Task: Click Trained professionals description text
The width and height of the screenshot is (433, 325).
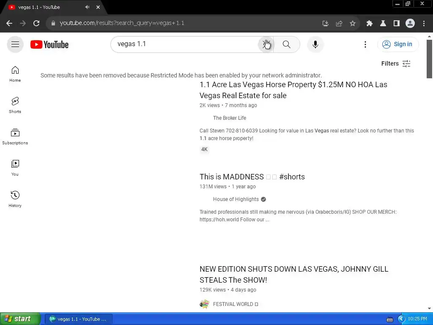Action: [298, 215]
